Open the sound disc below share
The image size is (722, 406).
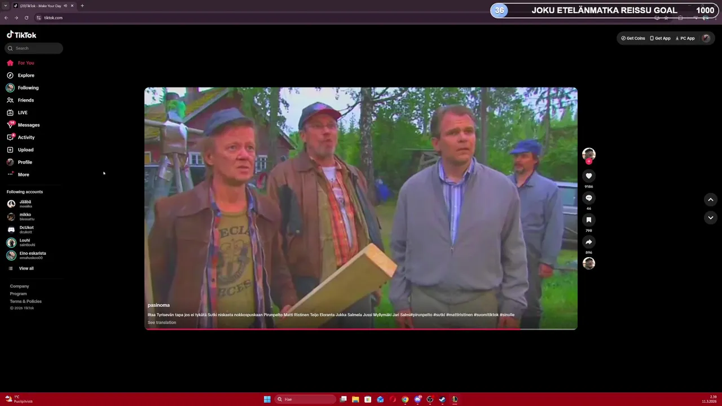tap(589, 263)
